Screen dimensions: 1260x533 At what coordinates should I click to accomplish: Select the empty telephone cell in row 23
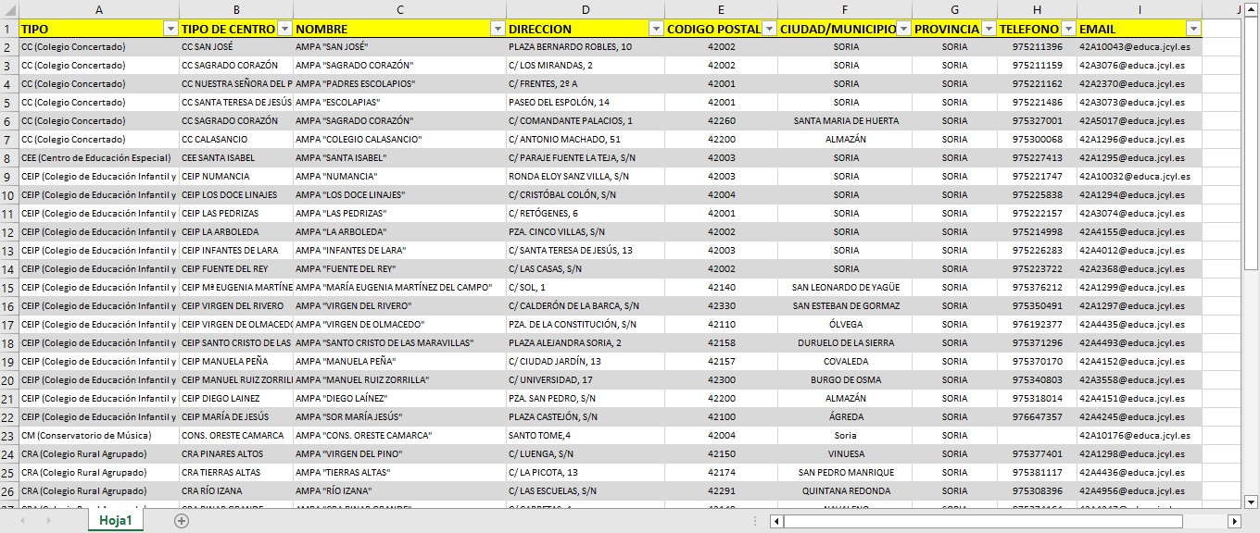point(1037,436)
